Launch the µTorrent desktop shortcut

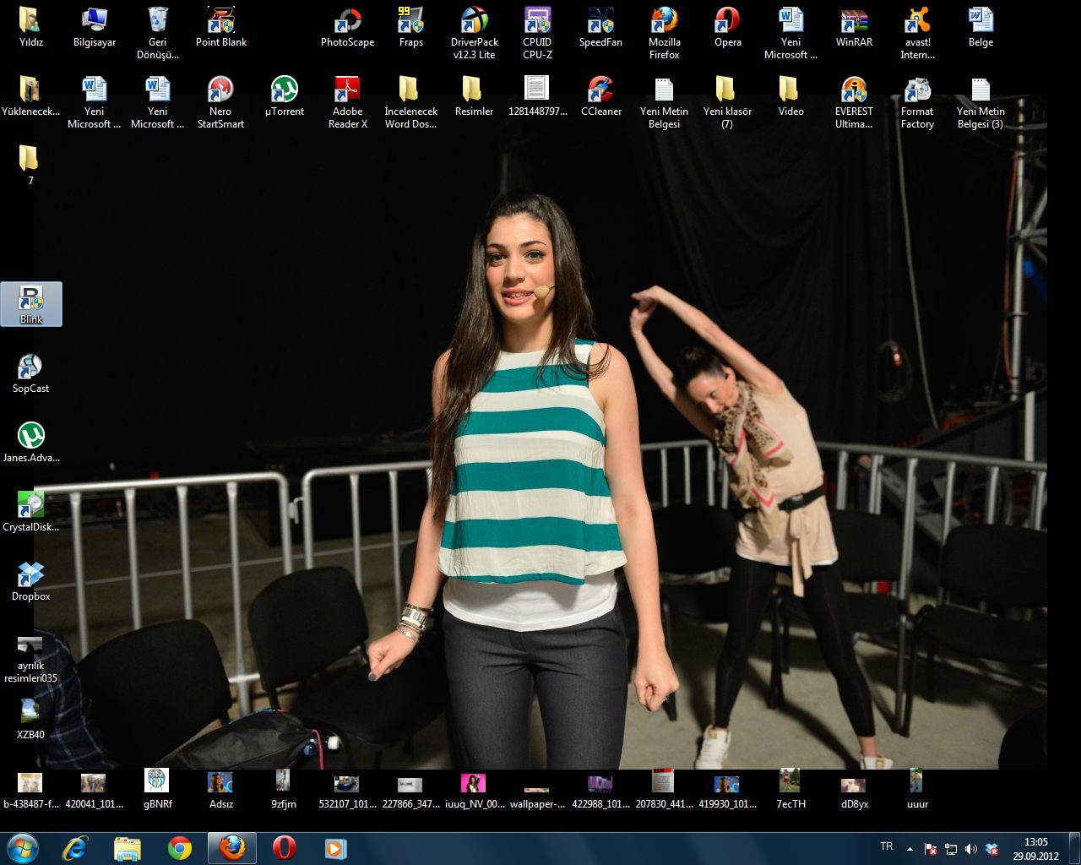click(284, 95)
